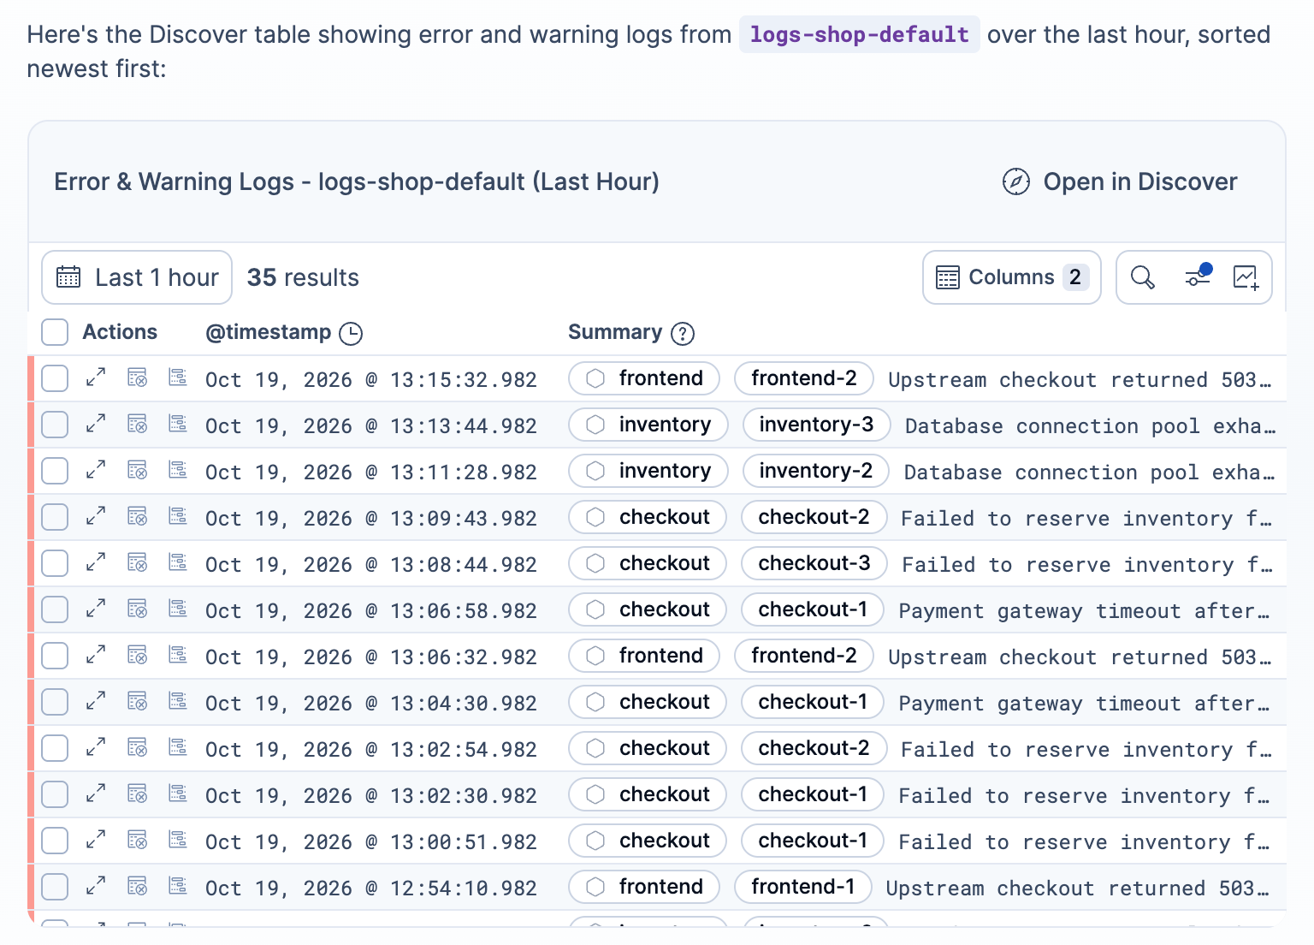
Task: Expand the 13:13:44.982 log row details
Action: pyautogui.click(x=96, y=424)
